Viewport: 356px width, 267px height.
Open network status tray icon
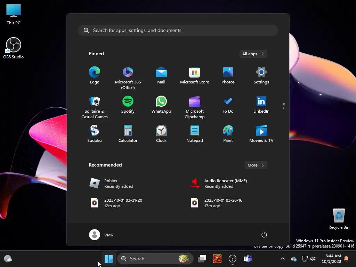(305, 259)
